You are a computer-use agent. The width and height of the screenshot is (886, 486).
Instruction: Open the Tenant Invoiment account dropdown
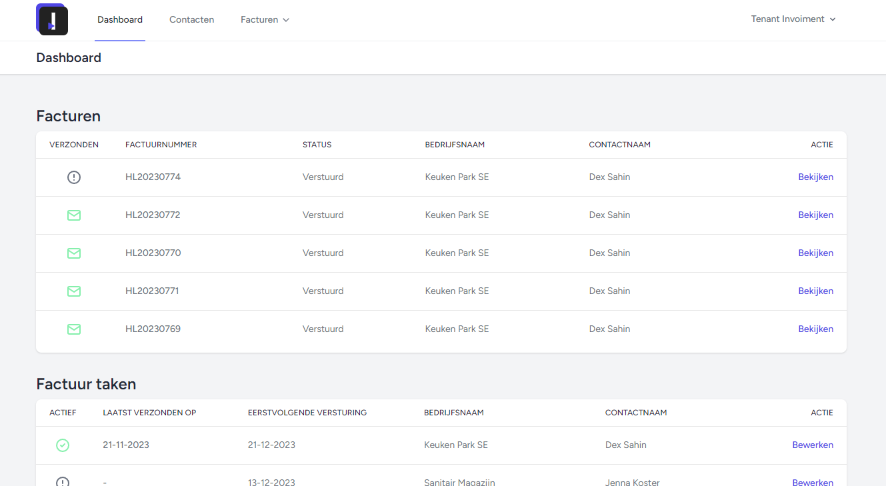[793, 19]
